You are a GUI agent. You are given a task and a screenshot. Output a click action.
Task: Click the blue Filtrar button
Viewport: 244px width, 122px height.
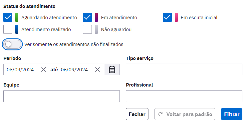(x=232, y=114)
